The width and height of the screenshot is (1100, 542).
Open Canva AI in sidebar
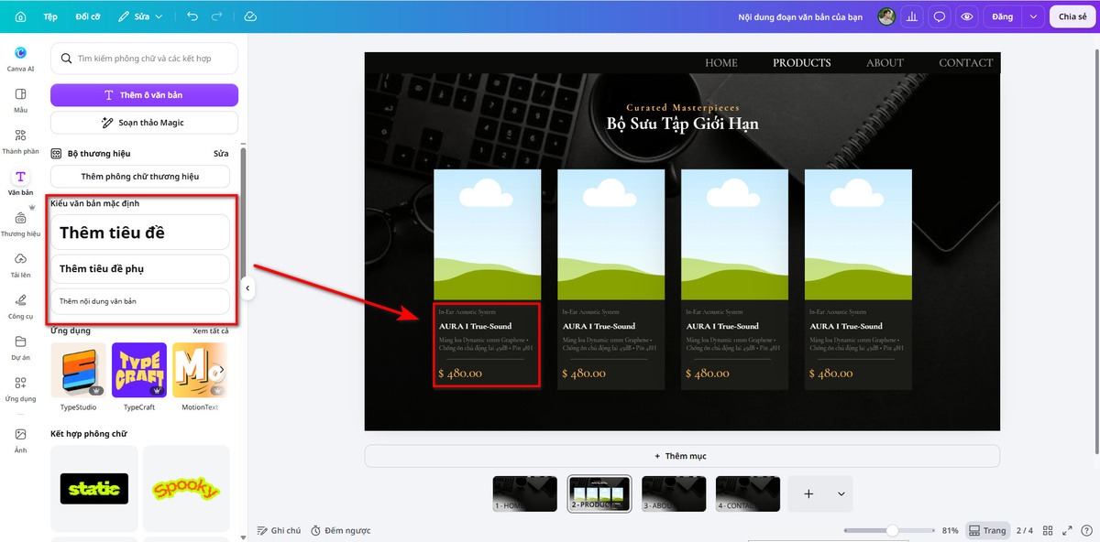[x=20, y=59]
